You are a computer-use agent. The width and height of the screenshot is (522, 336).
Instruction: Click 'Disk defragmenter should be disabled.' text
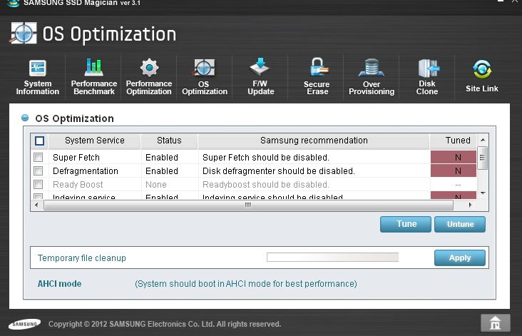click(279, 171)
